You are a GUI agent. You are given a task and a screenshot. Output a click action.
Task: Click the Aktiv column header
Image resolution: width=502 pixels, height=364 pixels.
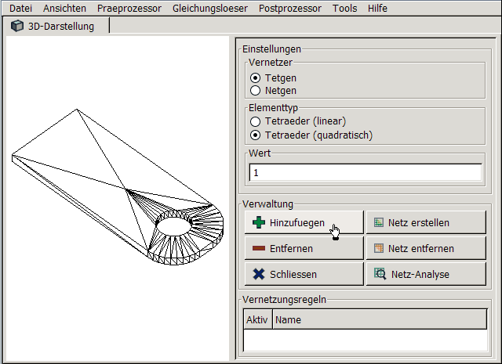coord(257,319)
